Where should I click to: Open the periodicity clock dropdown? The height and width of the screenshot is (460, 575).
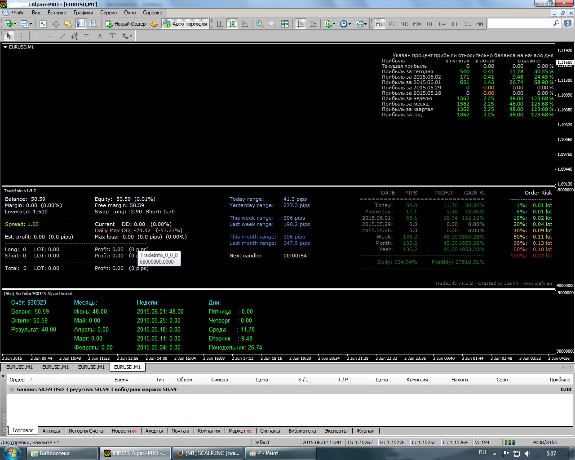[x=345, y=24]
